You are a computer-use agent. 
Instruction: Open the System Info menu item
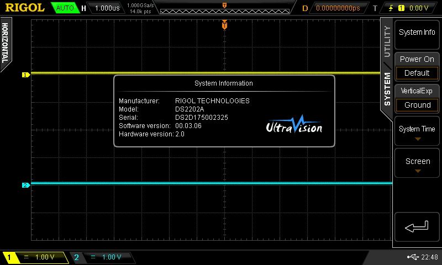click(417, 34)
